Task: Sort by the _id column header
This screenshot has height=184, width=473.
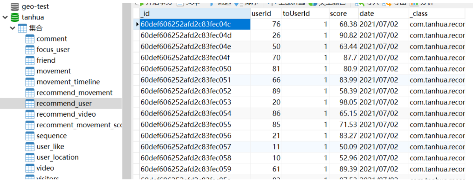Action: 195,13
